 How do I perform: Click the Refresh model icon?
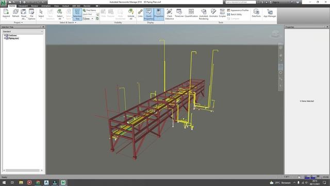coord(15,13)
